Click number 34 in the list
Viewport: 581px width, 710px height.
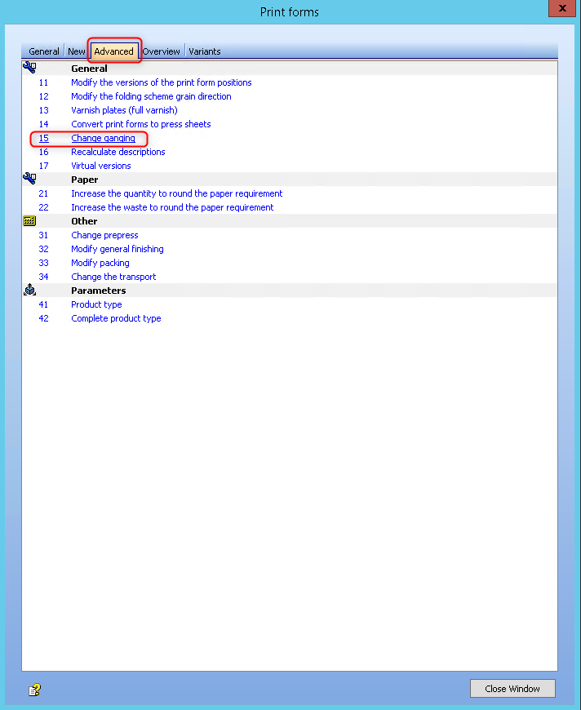[43, 277]
